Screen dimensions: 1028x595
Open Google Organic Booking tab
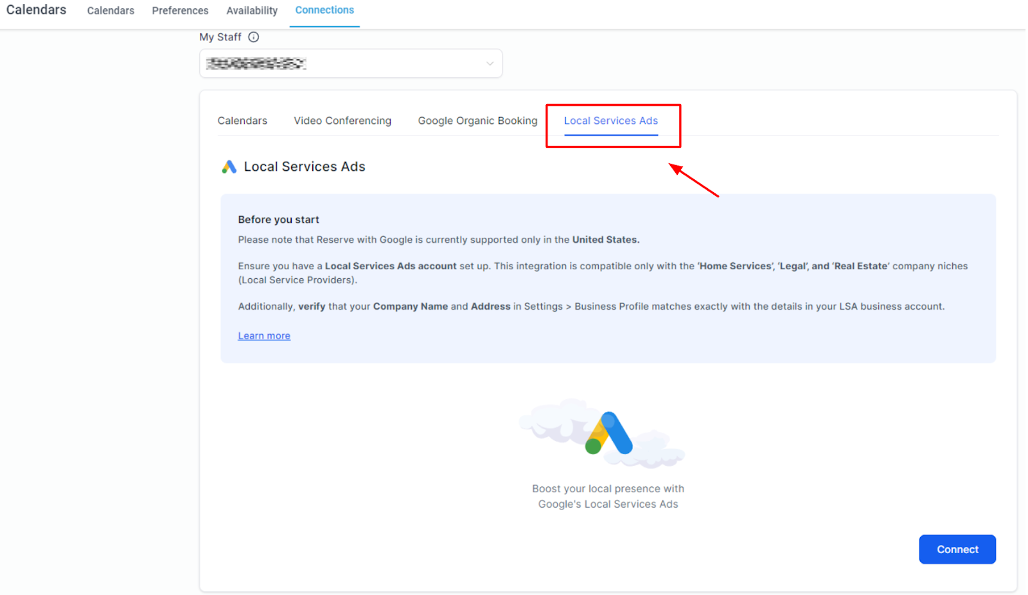(x=477, y=121)
